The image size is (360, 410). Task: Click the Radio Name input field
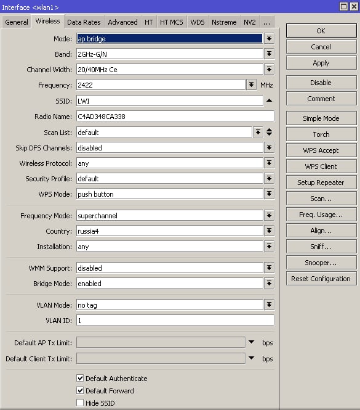pyautogui.click(x=175, y=116)
